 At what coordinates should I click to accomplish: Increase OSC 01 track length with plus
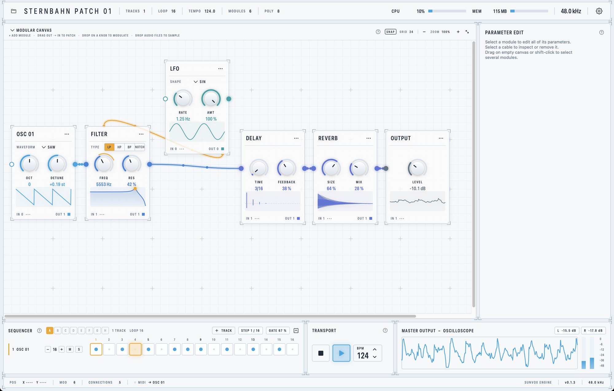62,349
